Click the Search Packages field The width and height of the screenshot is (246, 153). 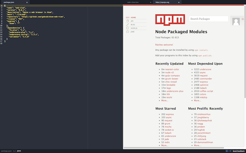(209, 19)
